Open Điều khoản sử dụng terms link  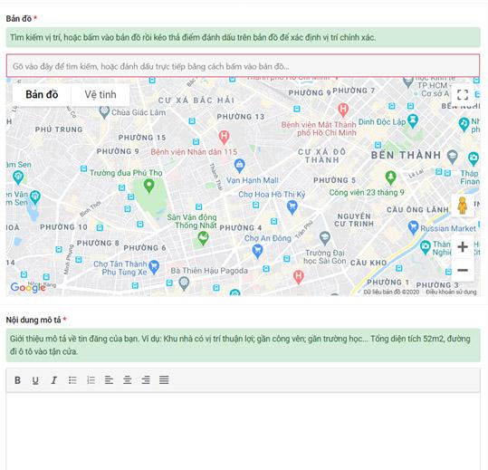tap(451, 292)
